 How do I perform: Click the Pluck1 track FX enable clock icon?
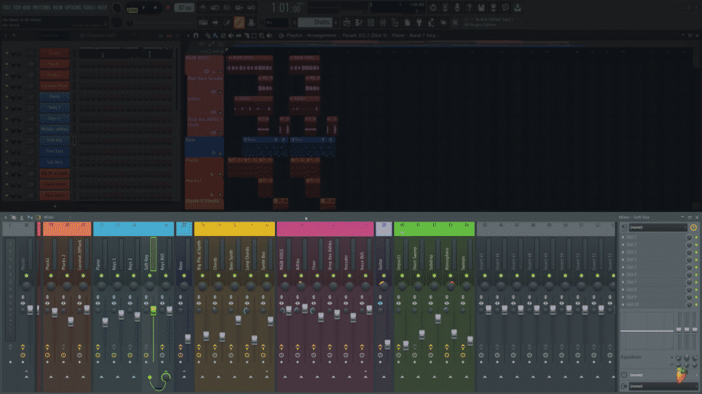tap(47, 356)
